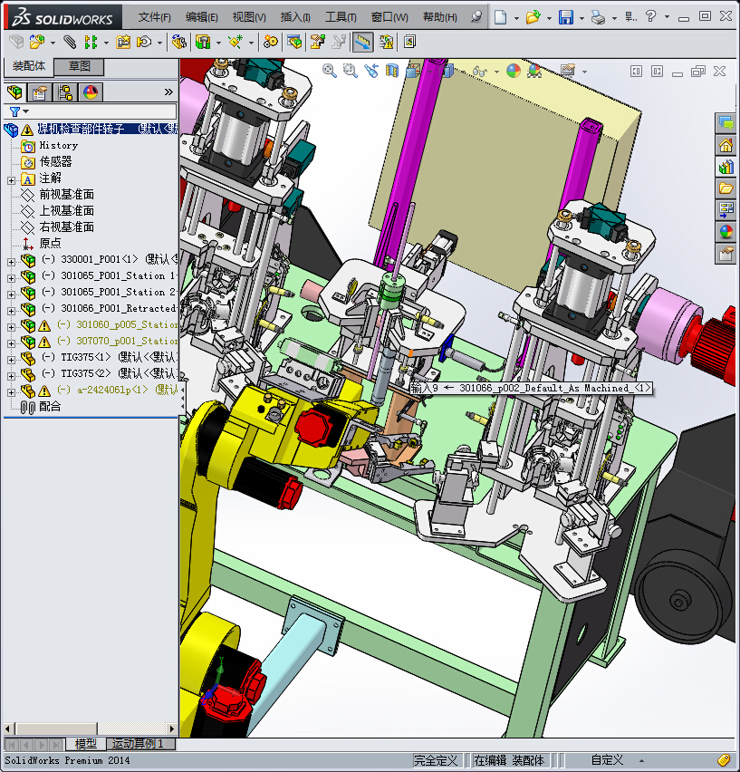
Task: Toggle the Section View icon
Action: (x=391, y=72)
